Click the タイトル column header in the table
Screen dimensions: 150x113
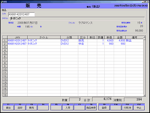(x=44, y=37)
